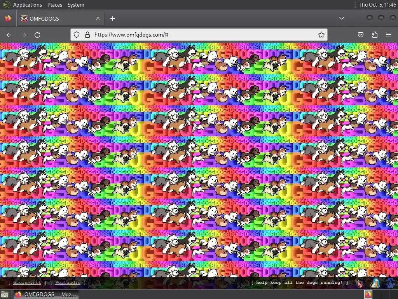This screenshot has height=299, width=398.
Task: View site security lock information
Action: [x=87, y=35]
